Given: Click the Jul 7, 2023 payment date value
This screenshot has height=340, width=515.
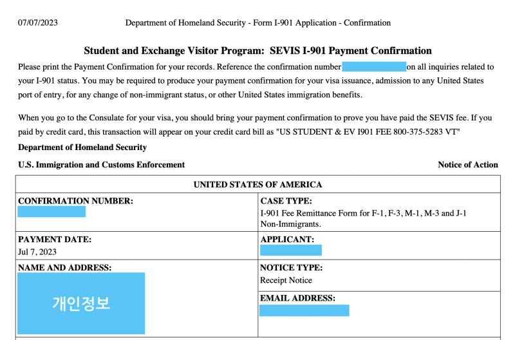Looking at the screenshot, I should point(38,252).
